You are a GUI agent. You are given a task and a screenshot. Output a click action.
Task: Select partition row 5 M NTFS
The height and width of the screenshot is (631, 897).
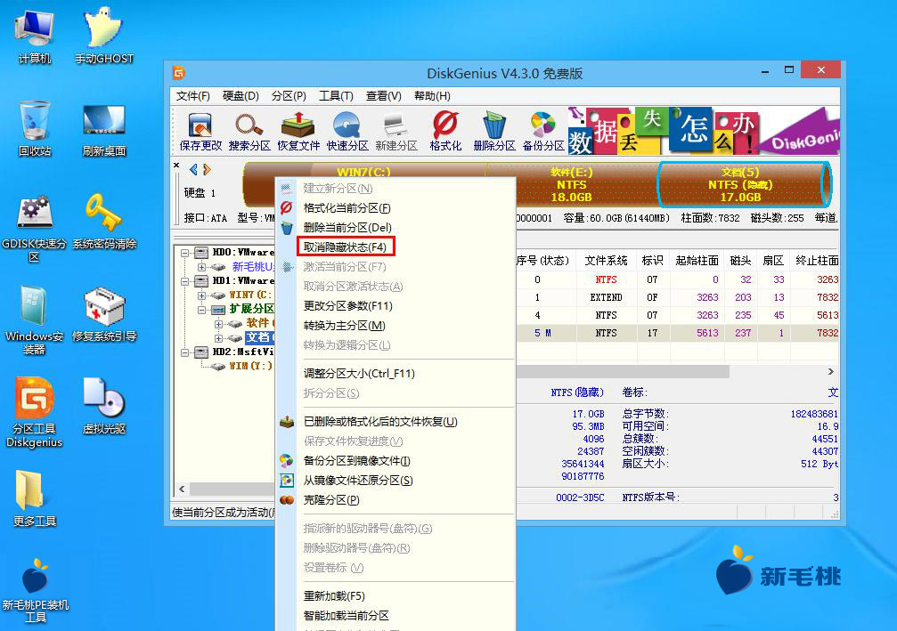pos(677,333)
